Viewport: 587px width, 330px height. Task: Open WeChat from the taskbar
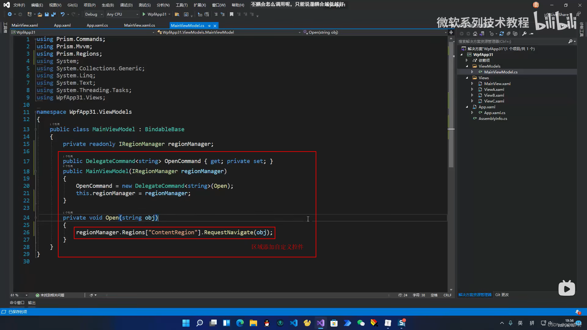click(x=361, y=323)
